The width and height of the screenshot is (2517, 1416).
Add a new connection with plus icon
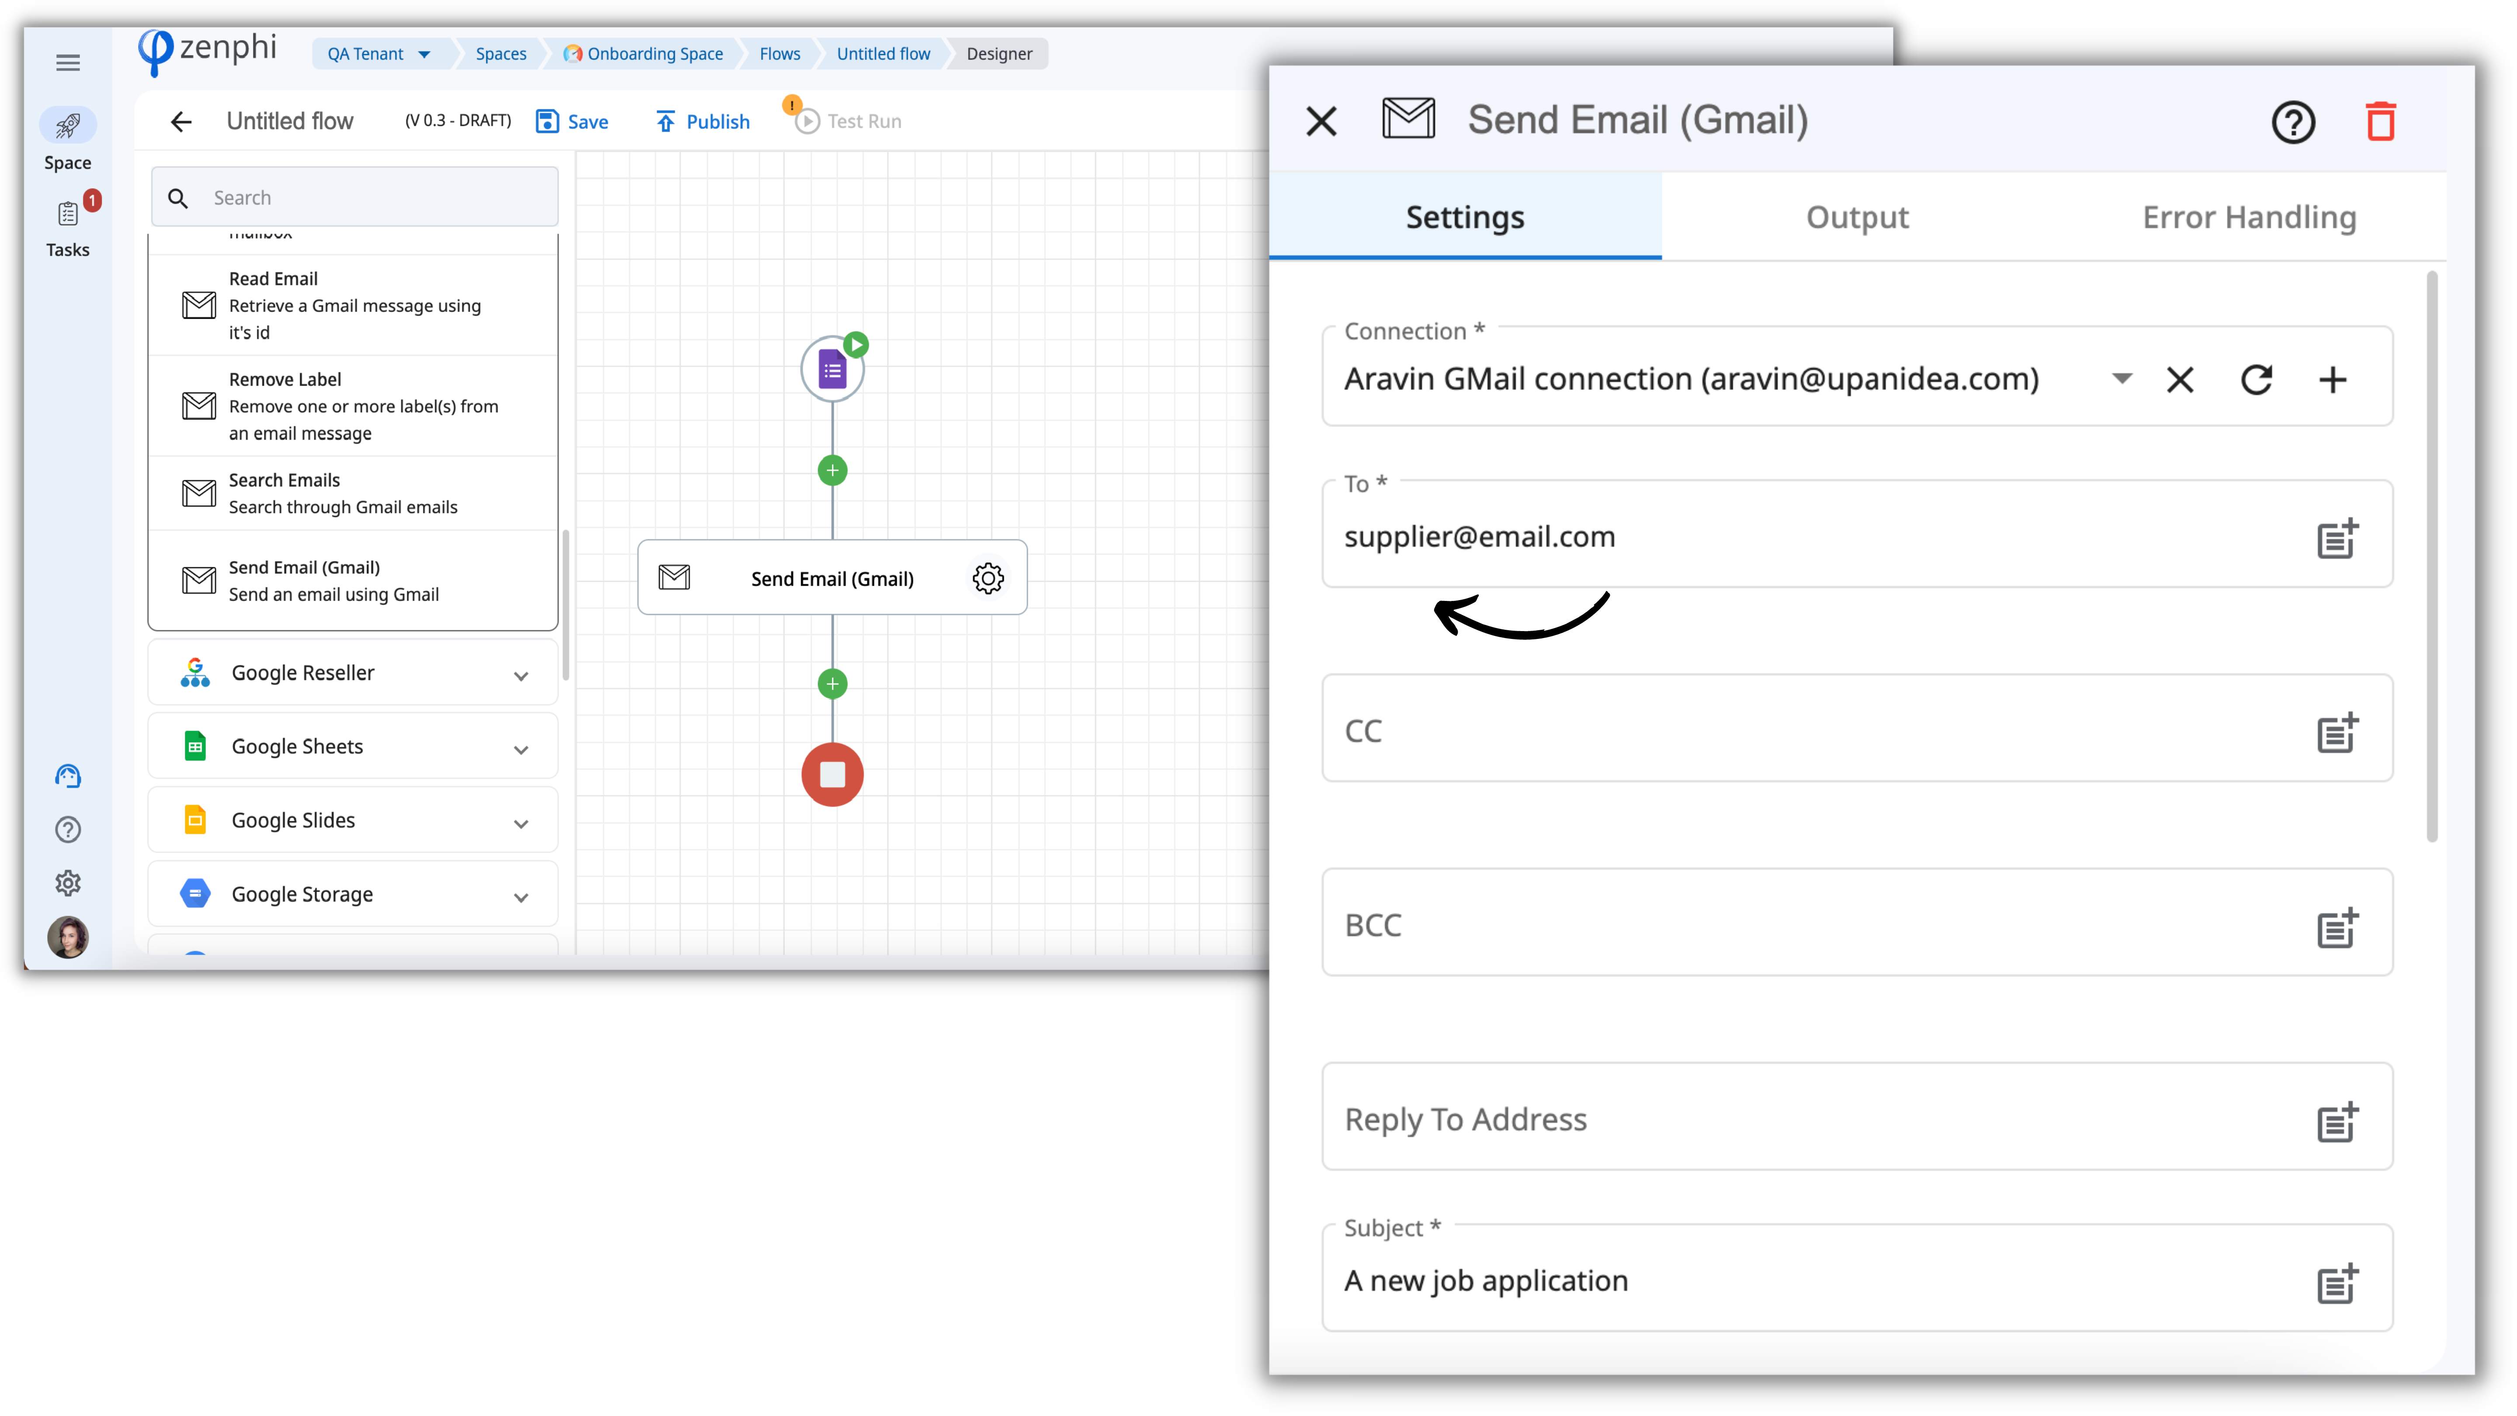click(2332, 379)
